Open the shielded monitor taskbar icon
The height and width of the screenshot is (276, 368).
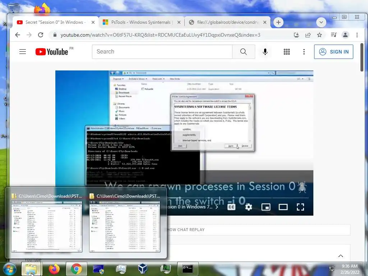click(x=98, y=269)
